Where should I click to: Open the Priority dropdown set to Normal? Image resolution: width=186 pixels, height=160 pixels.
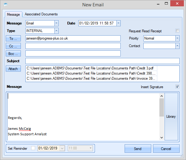(x=177, y=38)
